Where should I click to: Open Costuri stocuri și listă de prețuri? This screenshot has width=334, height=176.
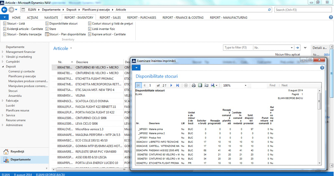coord(111,23)
